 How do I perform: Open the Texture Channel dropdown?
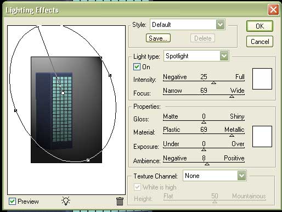coord(241,176)
